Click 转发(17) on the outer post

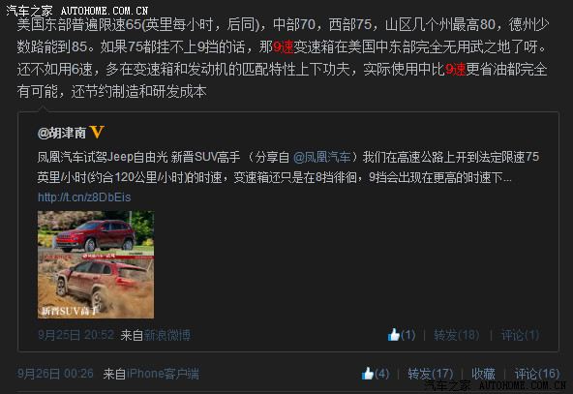tap(431, 374)
